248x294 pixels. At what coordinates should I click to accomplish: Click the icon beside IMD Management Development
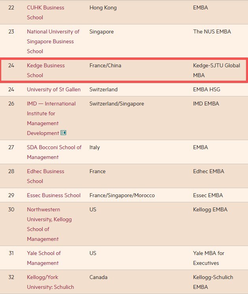(63, 133)
